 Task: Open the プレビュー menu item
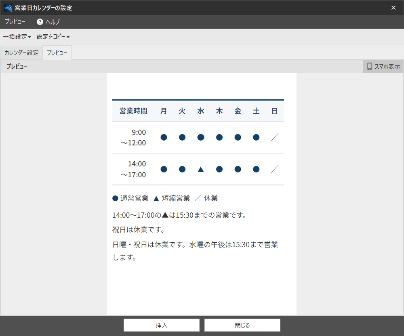pyautogui.click(x=15, y=22)
